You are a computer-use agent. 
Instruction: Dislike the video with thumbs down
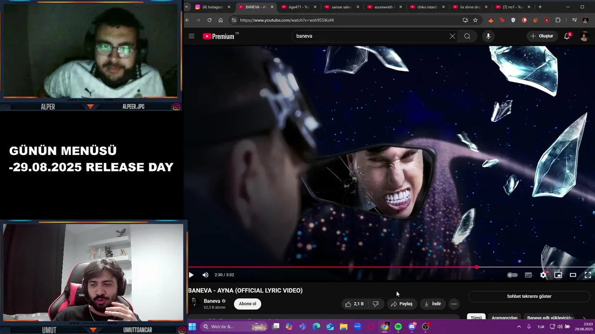(x=376, y=304)
